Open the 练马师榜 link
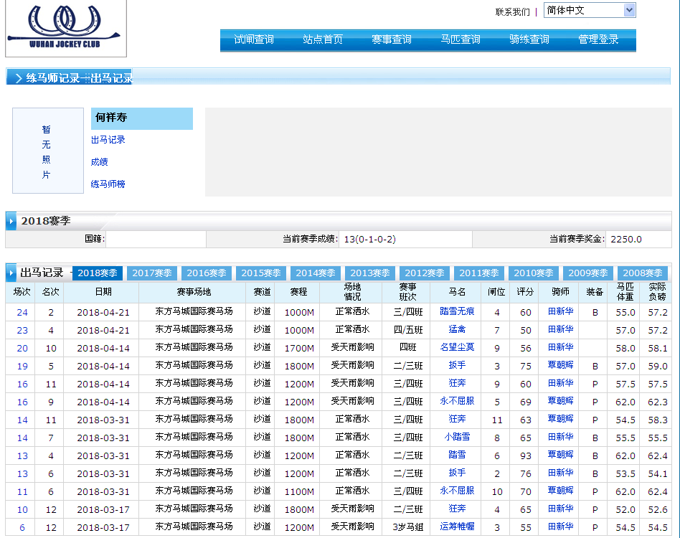 click(108, 184)
